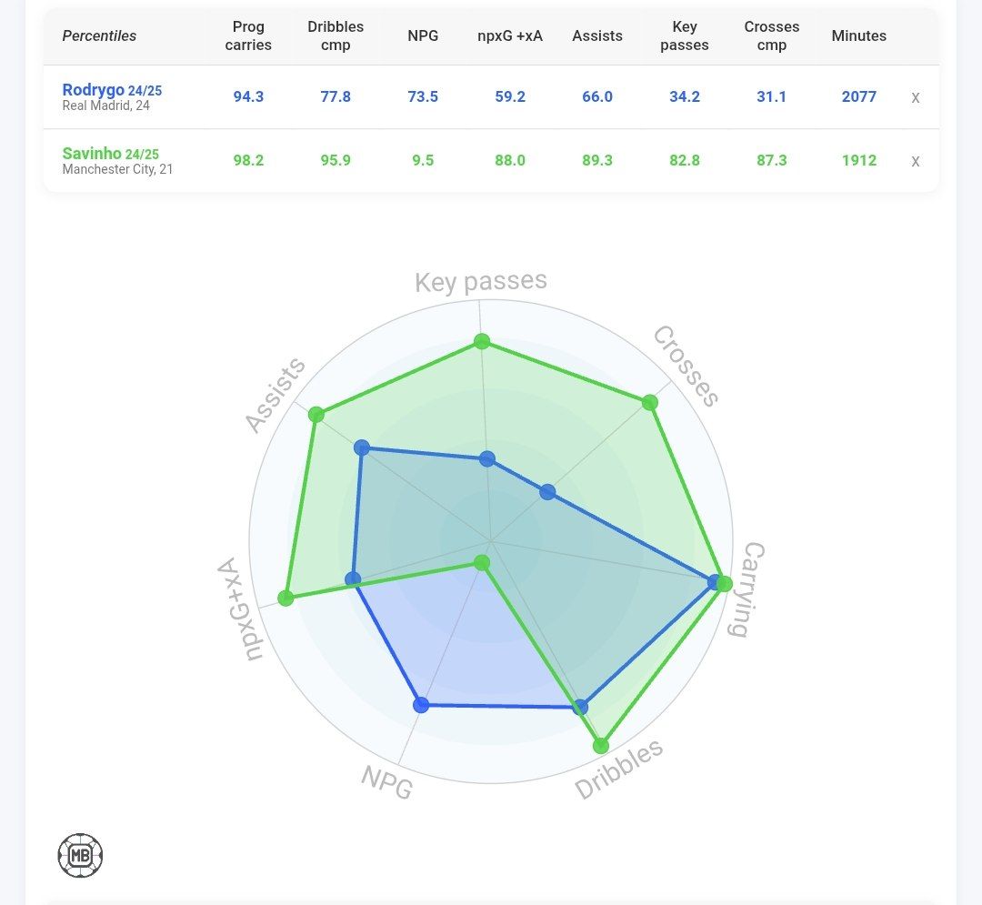Open the Rodrygo 24/25 player link
This screenshot has height=905, width=982.
coord(112,90)
